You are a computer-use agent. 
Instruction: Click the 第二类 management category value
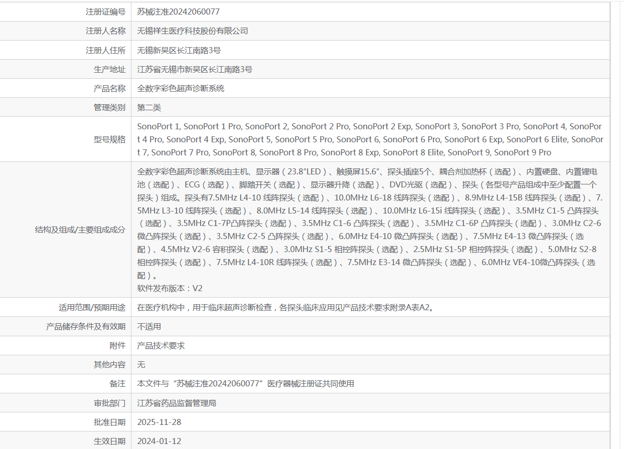coord(149,108)
